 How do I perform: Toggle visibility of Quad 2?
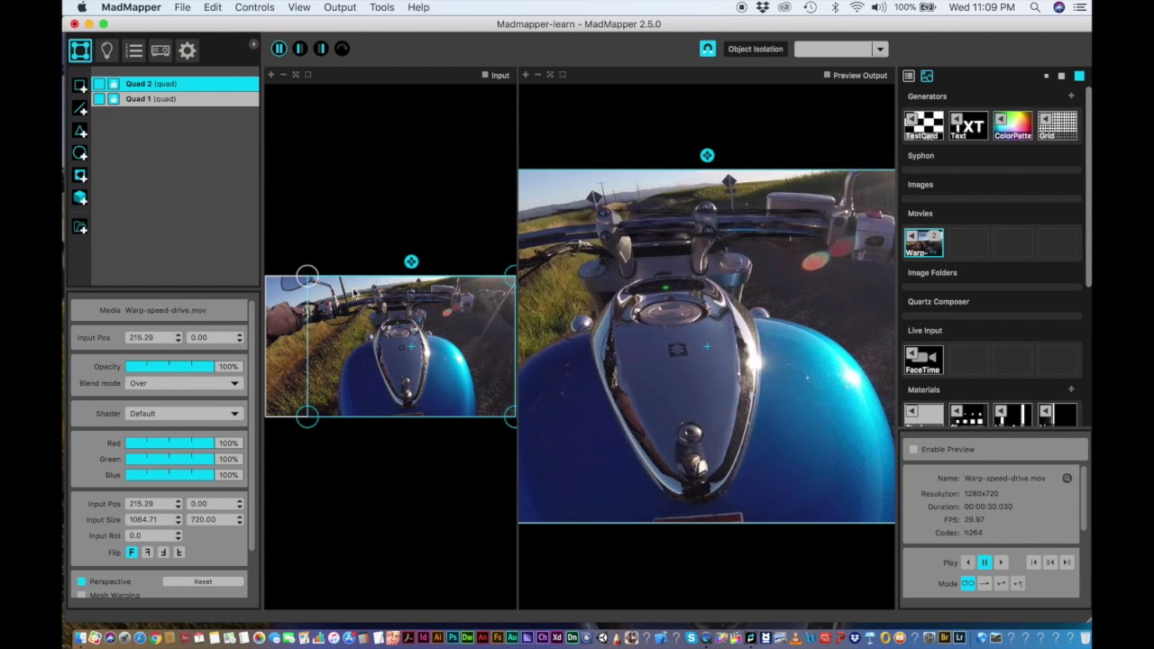point(99,84)
